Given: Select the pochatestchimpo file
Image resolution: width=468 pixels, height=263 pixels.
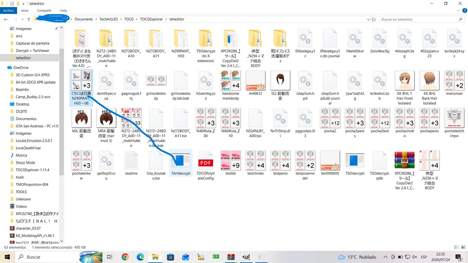Looking at the screenshot, I should [x=454, y=123].
